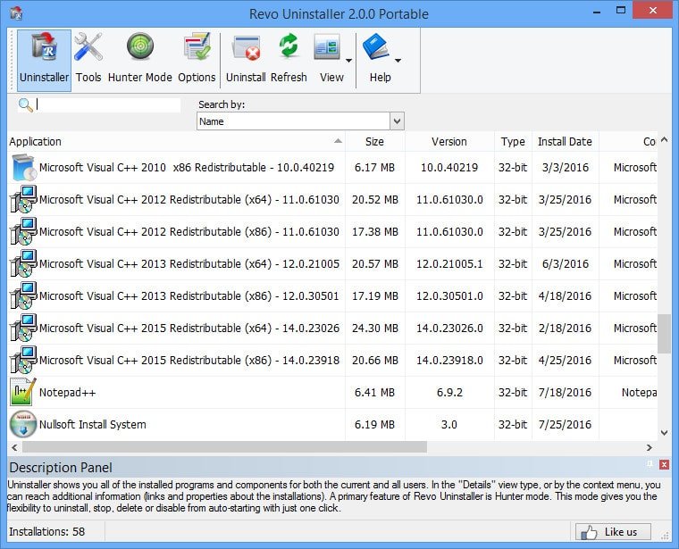
Task: Click the 6.41 MB size cell
Action: click(x=374, y=393)
